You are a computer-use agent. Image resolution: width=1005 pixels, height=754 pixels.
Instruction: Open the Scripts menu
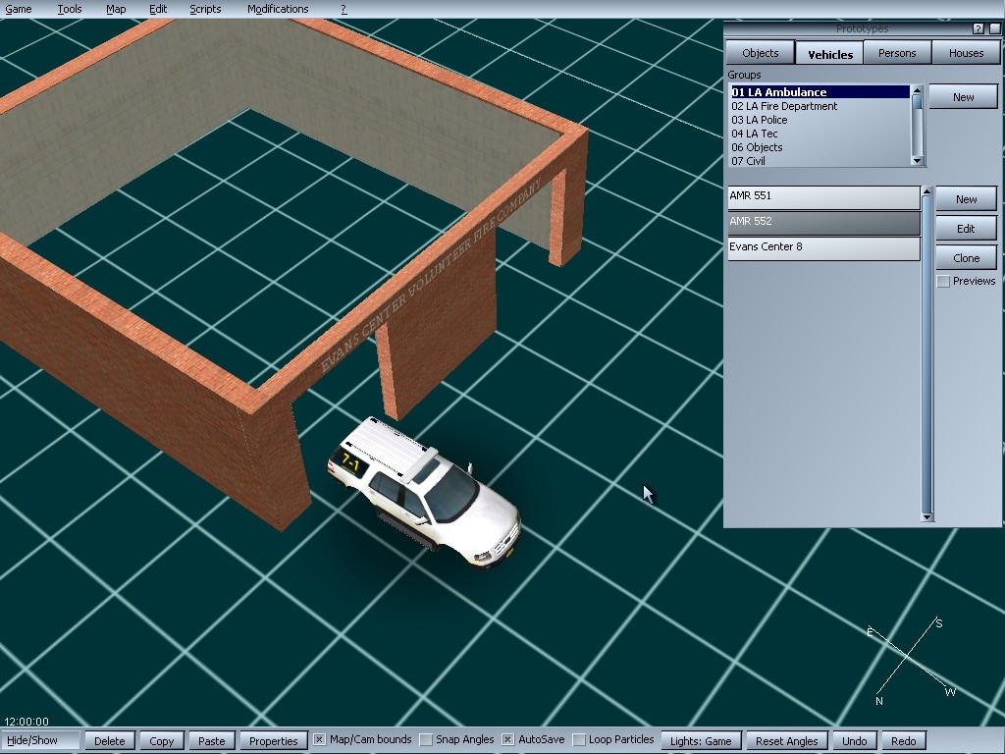(x=205, y=9)
